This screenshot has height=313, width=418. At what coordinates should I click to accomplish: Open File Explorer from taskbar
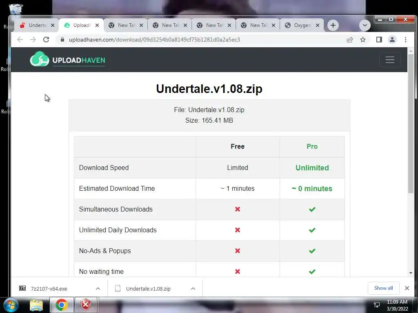point(36,305)
